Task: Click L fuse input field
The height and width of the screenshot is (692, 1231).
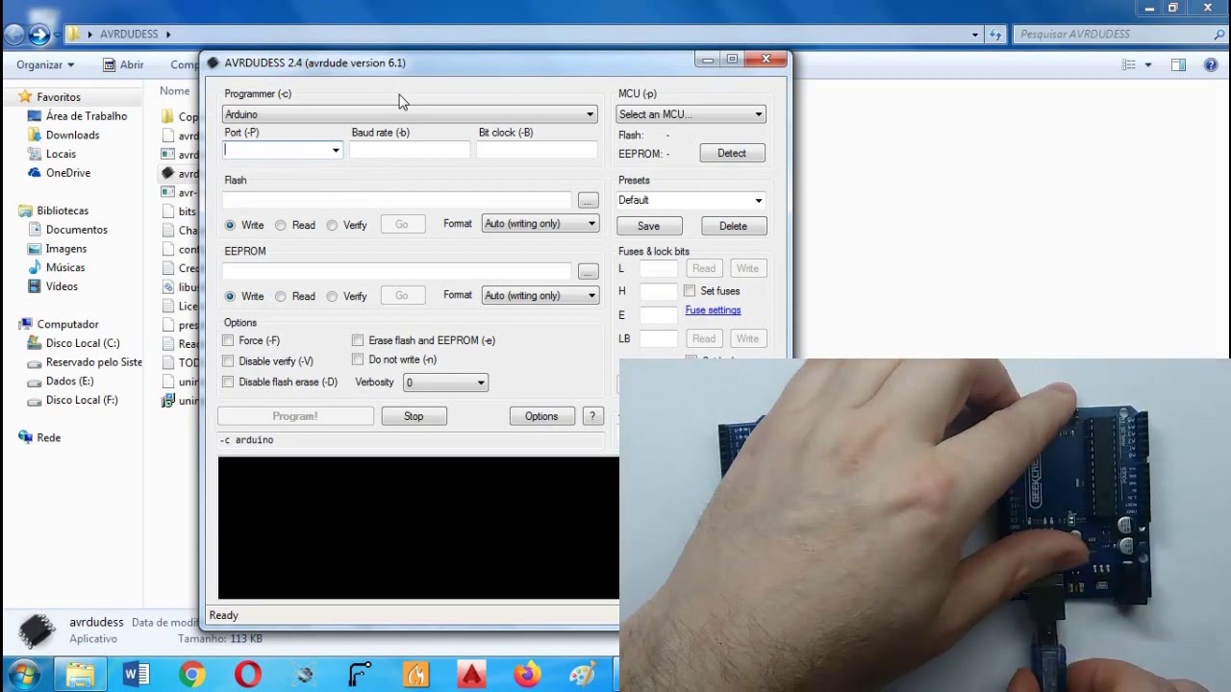Action: (x=659, y=268)
